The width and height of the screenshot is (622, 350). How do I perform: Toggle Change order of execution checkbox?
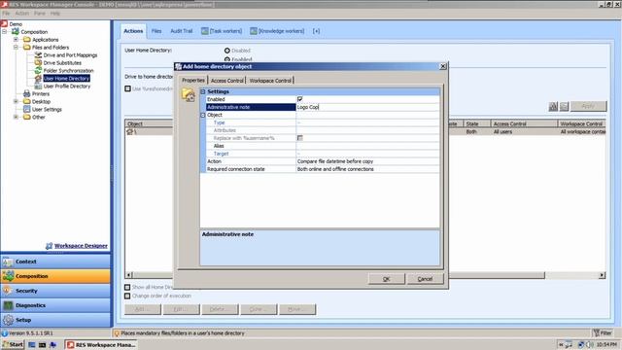point(127,296)
